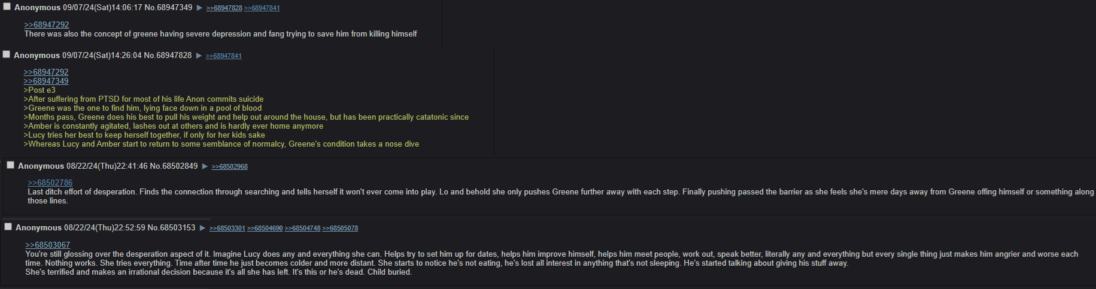Follow backlink >>68947828 in first post header
The width and height of the screenshot is (1096, 289).
click(x=224, y=8)
